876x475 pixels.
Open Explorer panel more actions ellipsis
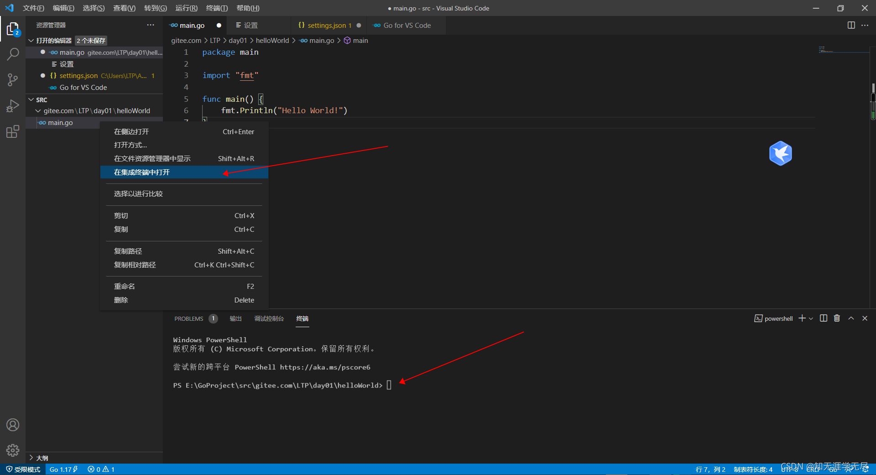151,25
